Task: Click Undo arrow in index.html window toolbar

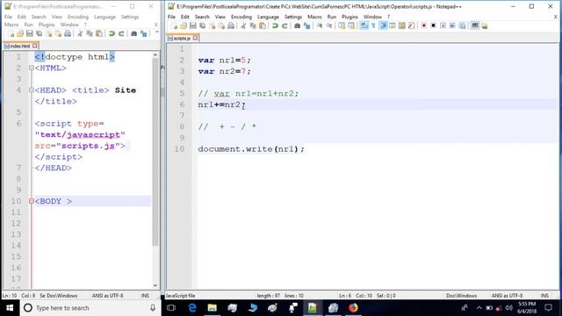Action: [112, 33]
